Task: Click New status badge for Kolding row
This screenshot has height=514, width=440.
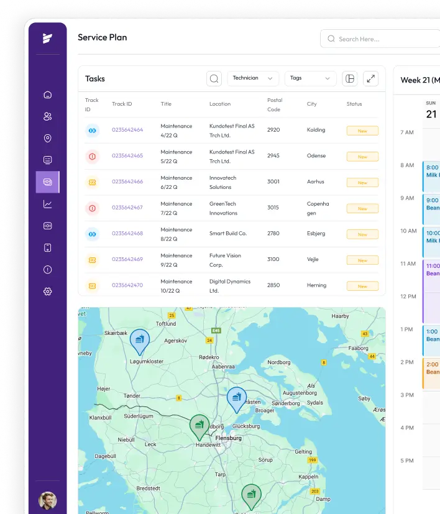Action: click(x=362, y=131)
